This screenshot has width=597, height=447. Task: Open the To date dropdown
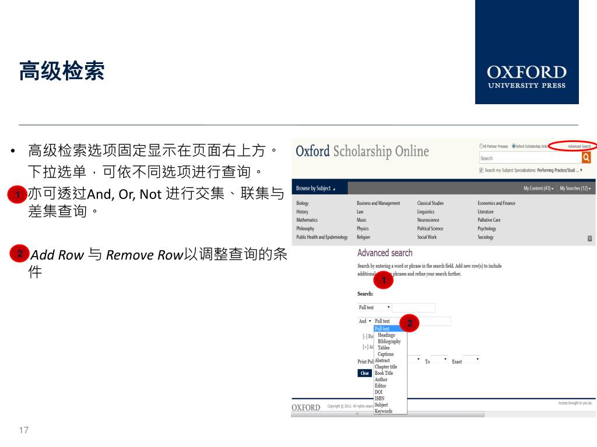[x=440, y=359]
